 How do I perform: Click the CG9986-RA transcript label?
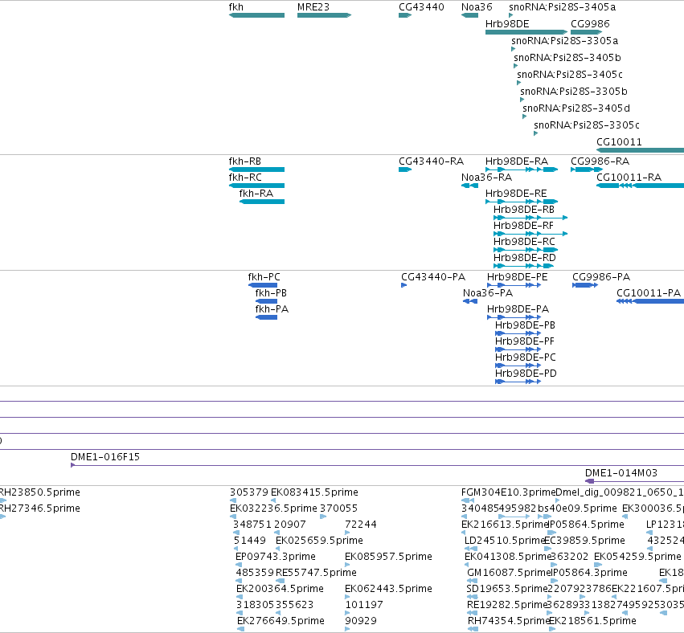click(600, 161)
